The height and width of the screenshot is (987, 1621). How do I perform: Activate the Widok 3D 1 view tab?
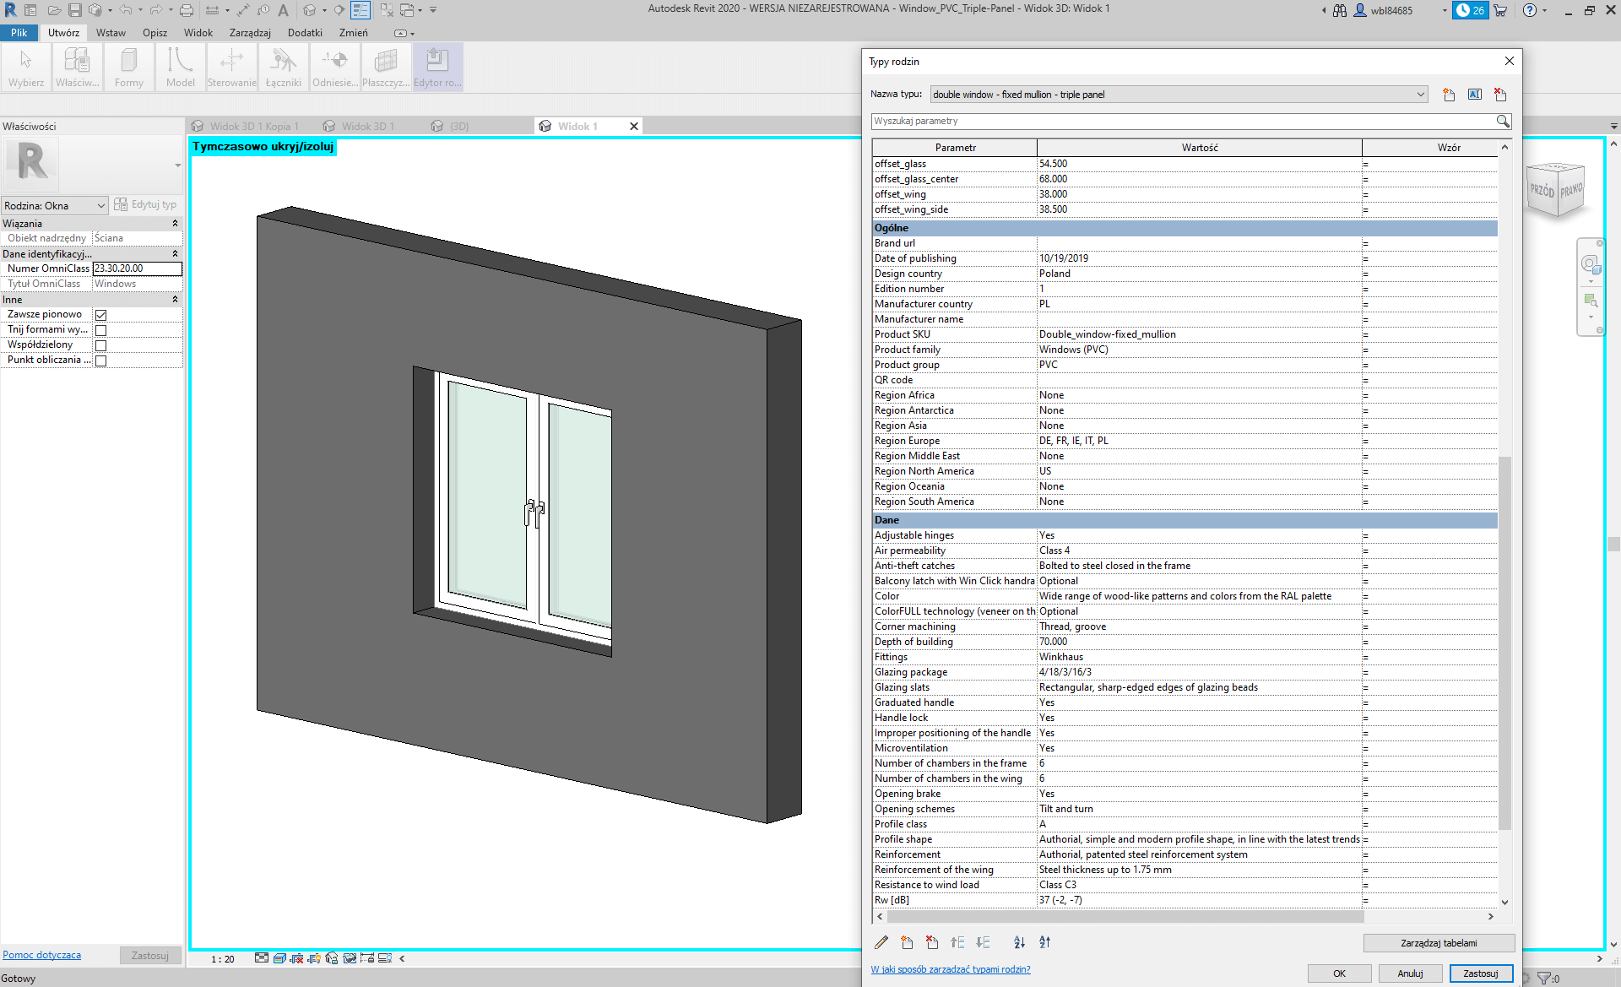point(369,125)
